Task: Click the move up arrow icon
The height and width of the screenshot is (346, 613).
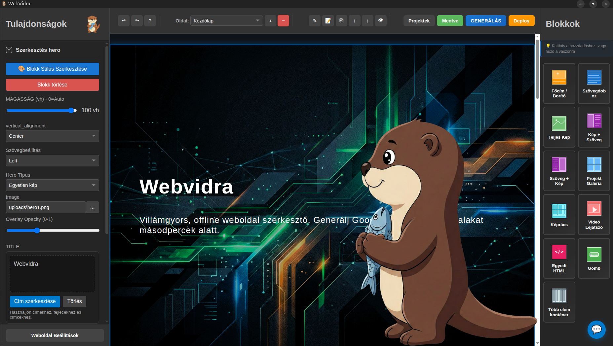Action: coord(354,21)
